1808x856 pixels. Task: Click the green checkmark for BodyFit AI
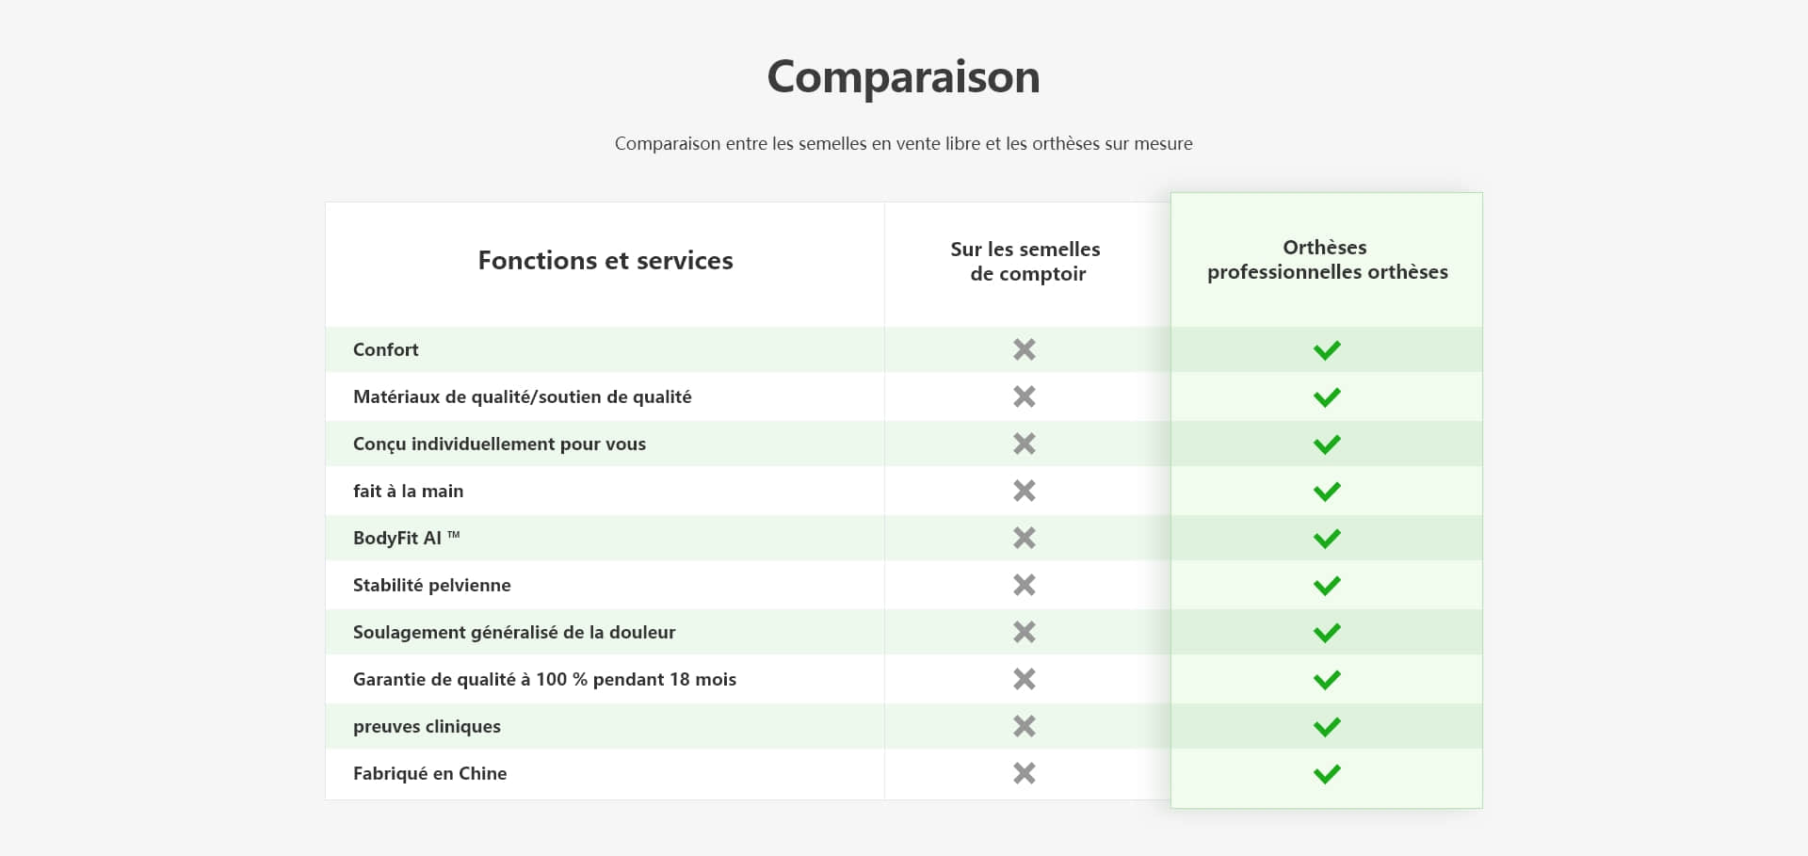(x=1327, y=539)
